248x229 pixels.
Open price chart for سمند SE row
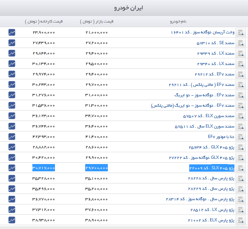[x=12, y=43]
